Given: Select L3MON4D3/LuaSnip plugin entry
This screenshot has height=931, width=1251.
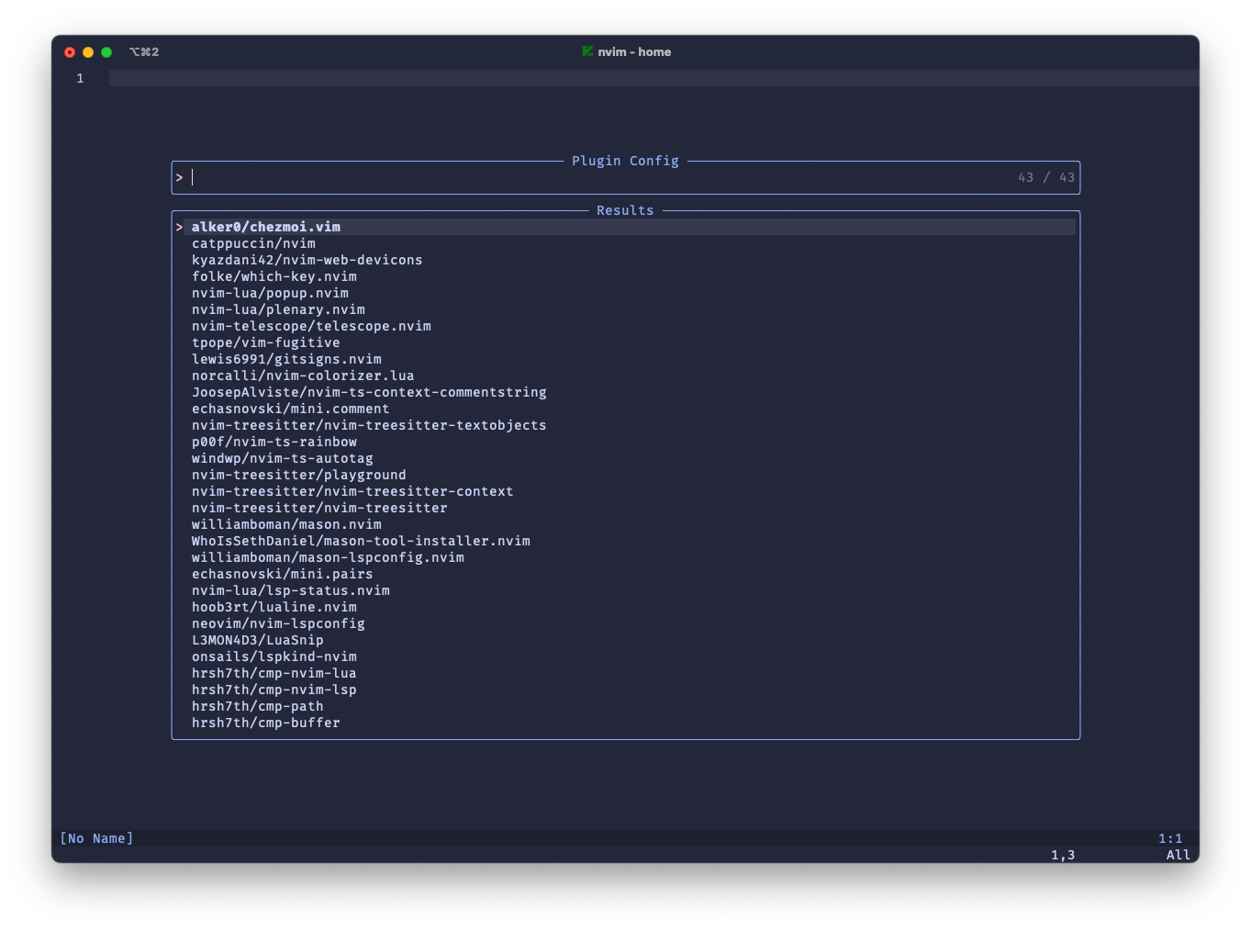Looking at the screenshot, I should (x=258, y=640).
